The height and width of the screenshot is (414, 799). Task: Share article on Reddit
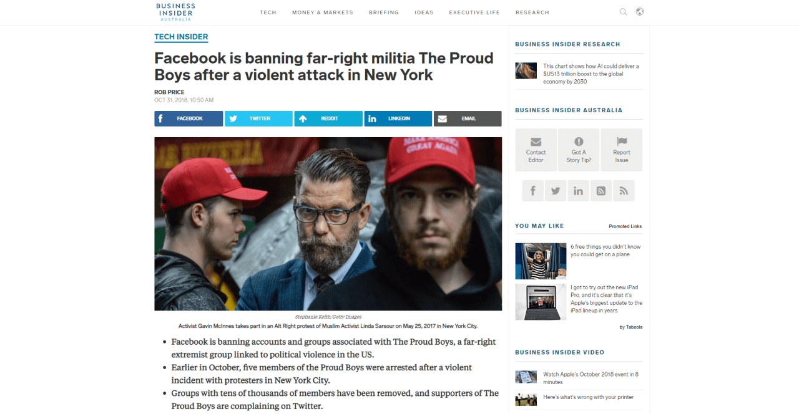tap(328, 118)
